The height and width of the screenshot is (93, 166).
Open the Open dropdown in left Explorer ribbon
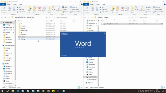tap(66, 7)
